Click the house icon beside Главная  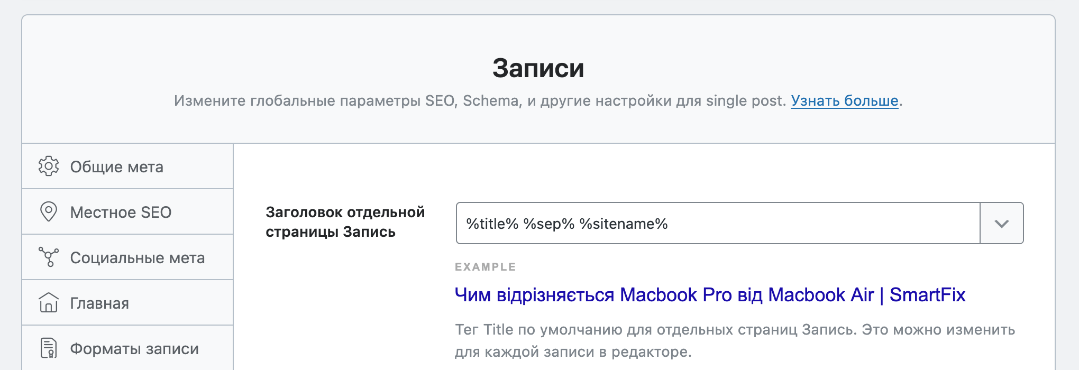[49, 303]
